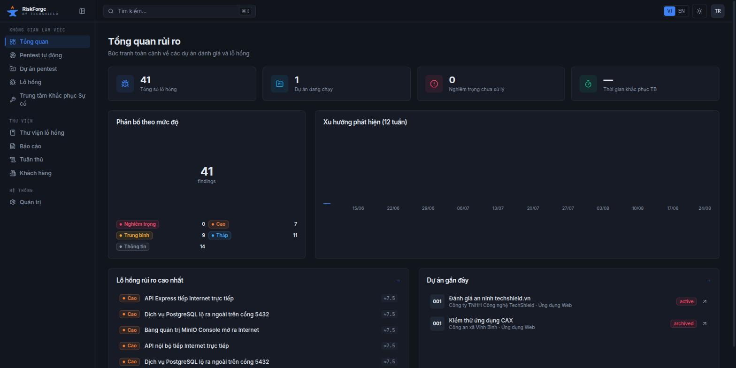This screenshot has width=736, height=368.
Task: Click the Thư viện lỗ hổng book icon
Action: click(13, 133)
